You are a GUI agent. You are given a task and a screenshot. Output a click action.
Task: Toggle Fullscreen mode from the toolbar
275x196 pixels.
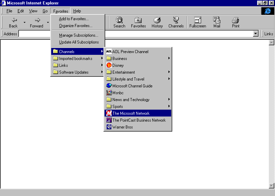tap(198, 23)
